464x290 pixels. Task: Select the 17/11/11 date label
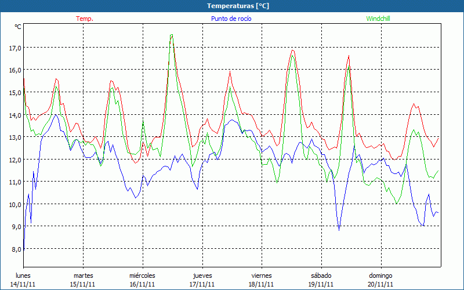click(x=202, y=284)
